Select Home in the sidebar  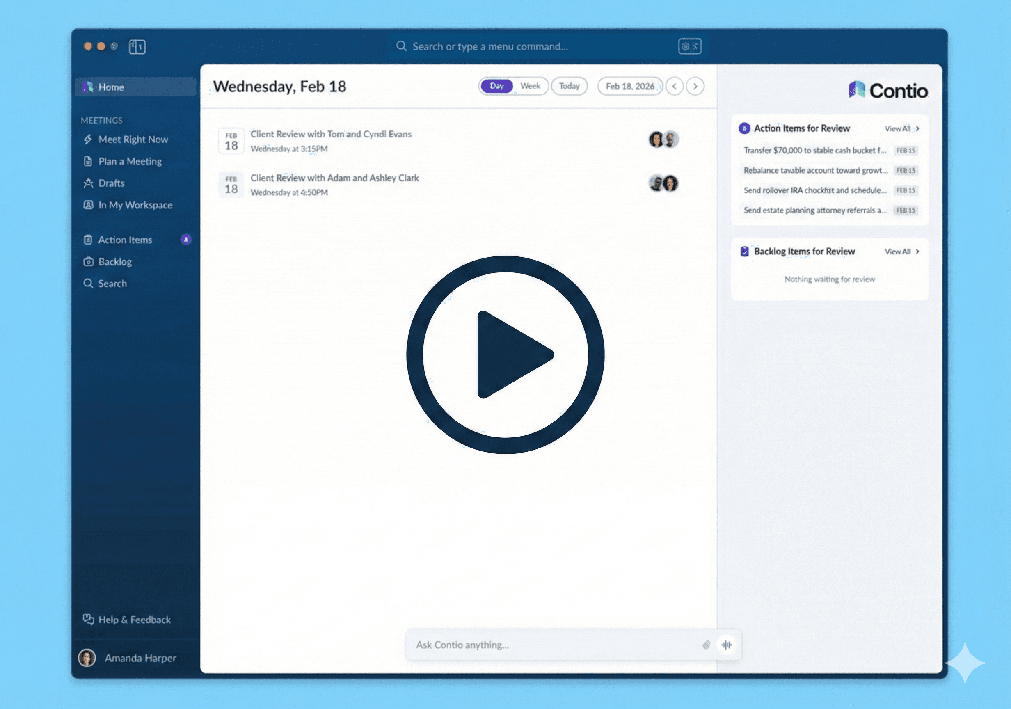tap(111, 87)
